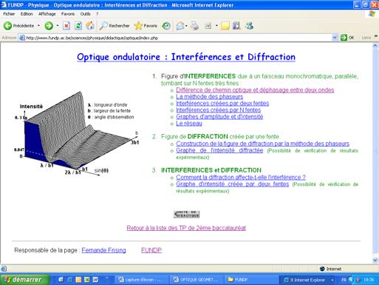
Task: Click the Unité de didactique logo image
Action: (186, 214)
